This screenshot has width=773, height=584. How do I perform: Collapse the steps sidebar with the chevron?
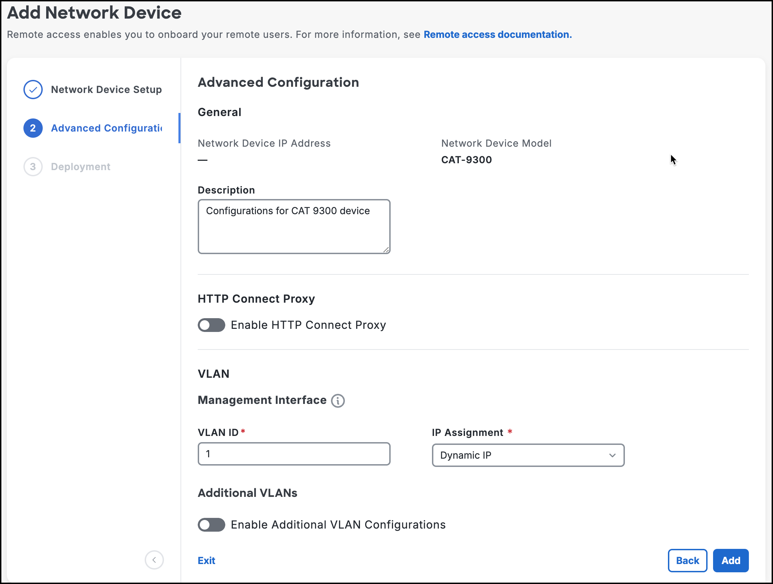point(154,560)
